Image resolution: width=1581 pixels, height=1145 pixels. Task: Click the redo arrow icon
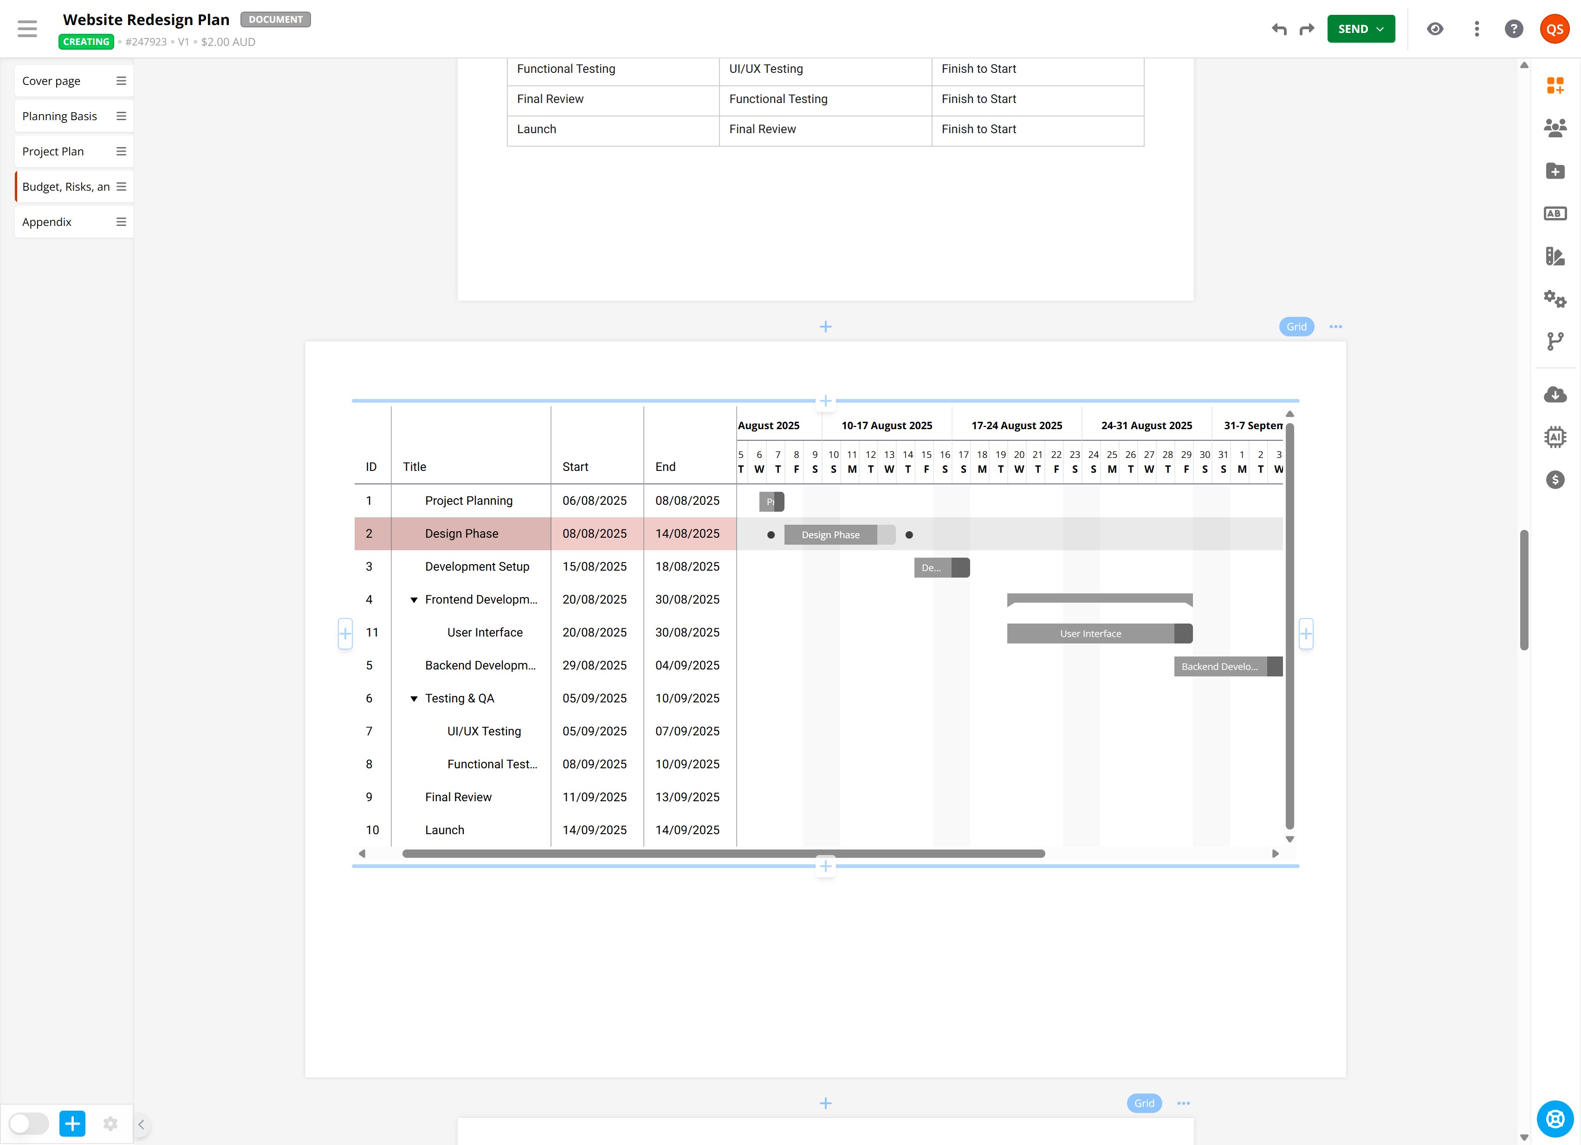1306,29
